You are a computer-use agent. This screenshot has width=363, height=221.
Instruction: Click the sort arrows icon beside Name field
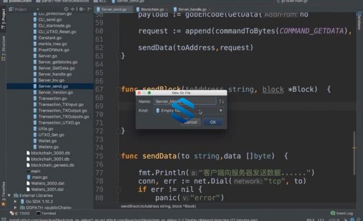[221, 101]
